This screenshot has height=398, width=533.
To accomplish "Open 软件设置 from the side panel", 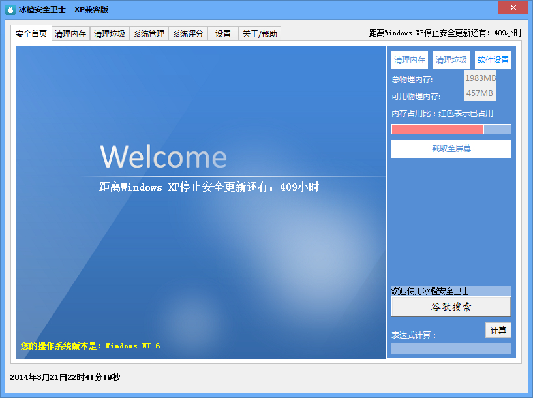I will [x=493, y=60].
